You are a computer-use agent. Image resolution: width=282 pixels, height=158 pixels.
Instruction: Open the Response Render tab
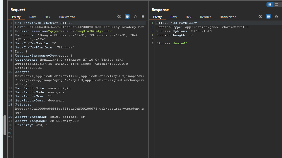coord(205,17)
